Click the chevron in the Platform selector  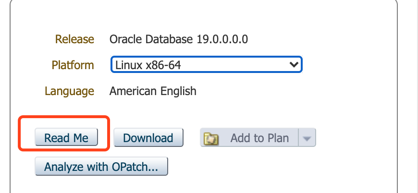pyautogui.click(x=293, y=64)
